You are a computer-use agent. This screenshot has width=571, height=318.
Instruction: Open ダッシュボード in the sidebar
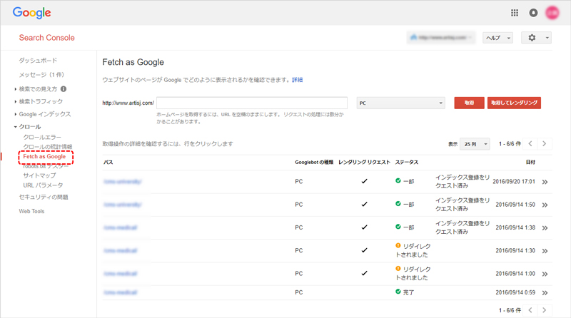38,61
